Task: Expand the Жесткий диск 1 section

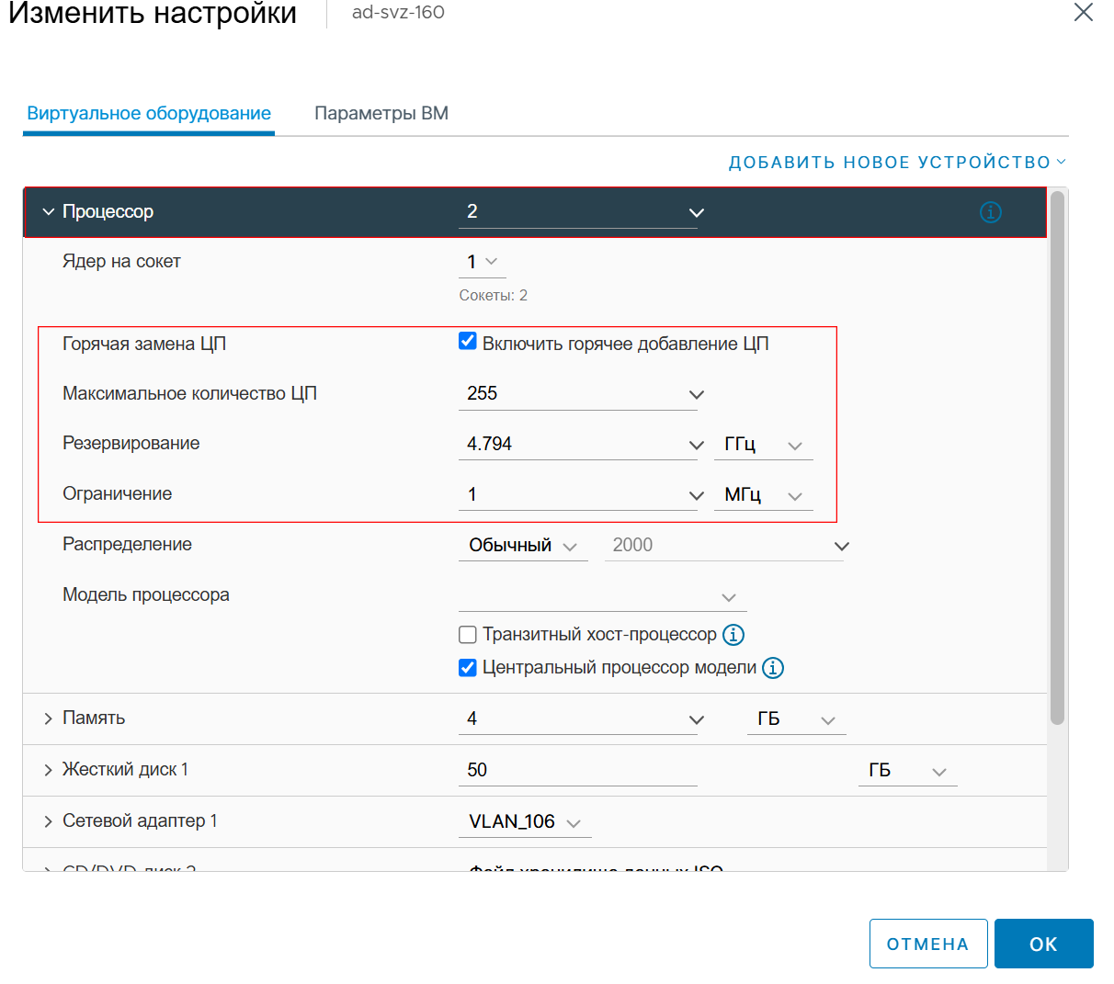Action: pyautogui.click(x=49, y=770)
